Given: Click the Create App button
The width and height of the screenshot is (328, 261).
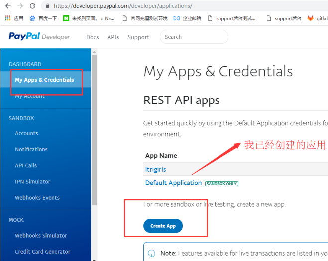Looking at the screenshot, I should pyautogui.click(x=163, y=226).
